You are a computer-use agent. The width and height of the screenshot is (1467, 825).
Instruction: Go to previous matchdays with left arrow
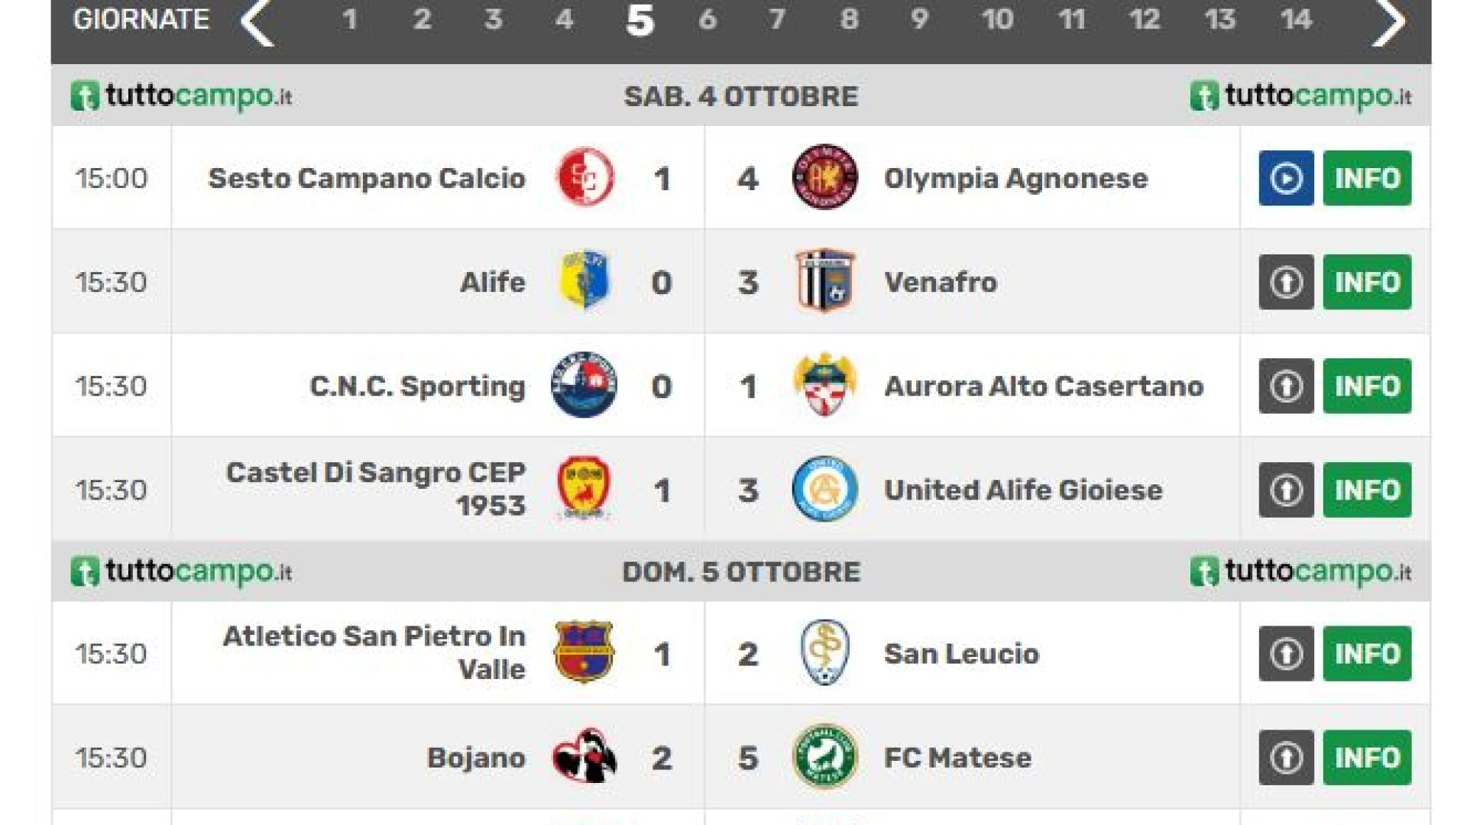(x=257, y=21)
